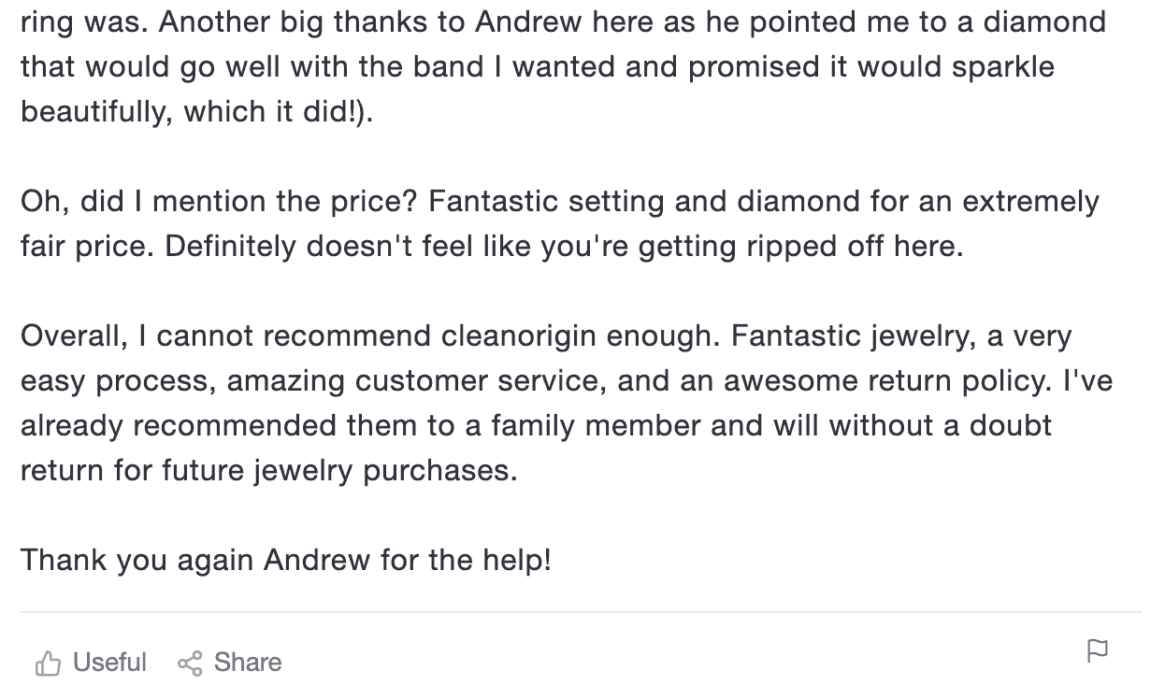Image resolution: width=1165 pixels, height=699 pixels.
Task: Mark the review as Useful via thumbs-up icon
Action: click(x=47, y=663)
